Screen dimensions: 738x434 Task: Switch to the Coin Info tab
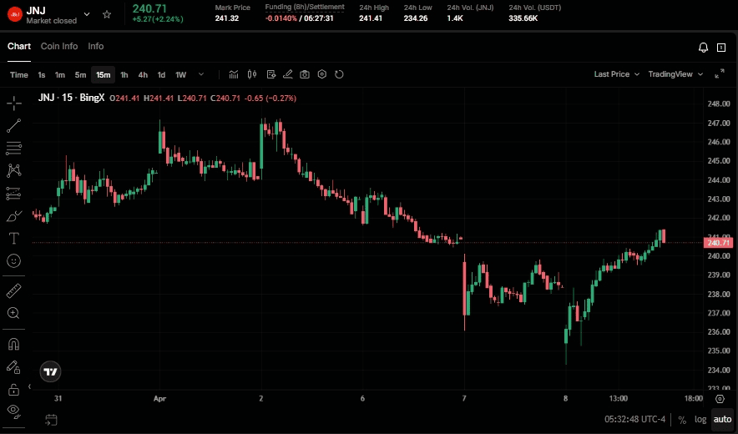click(x=59, y=47)
